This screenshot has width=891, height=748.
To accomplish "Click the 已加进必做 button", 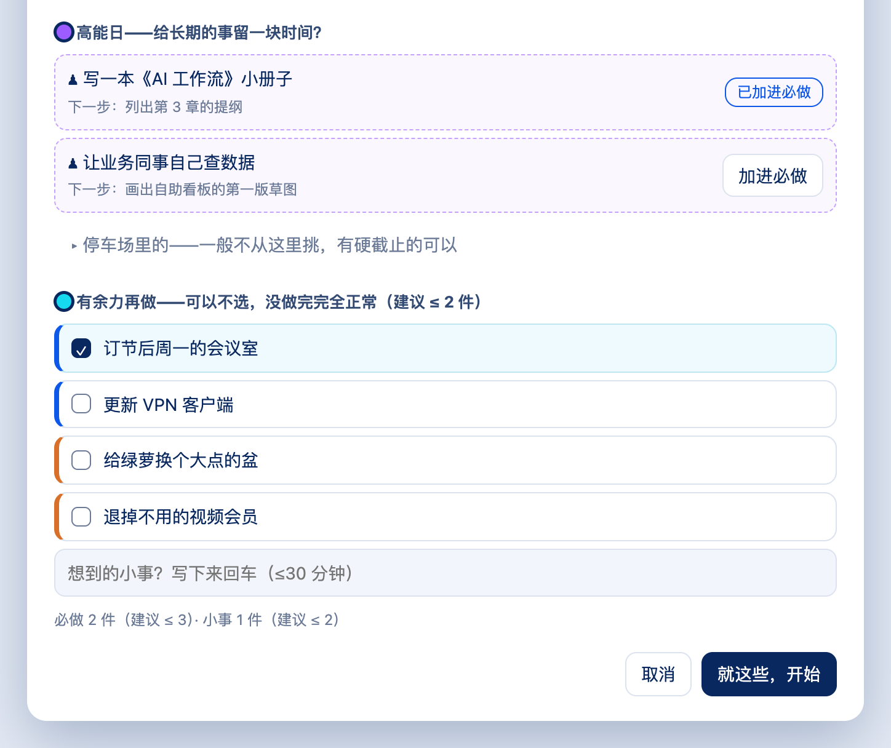I will pyautogui.click(x=773, y=92).
